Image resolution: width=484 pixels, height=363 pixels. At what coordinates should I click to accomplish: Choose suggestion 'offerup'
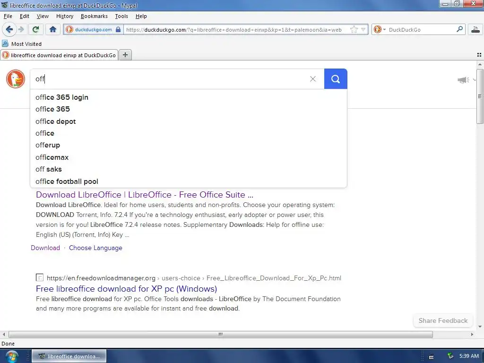(188, 145)
